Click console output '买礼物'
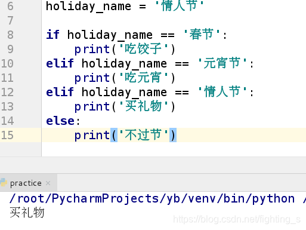The height and width of the screenshot is (230, 306). 27,213
